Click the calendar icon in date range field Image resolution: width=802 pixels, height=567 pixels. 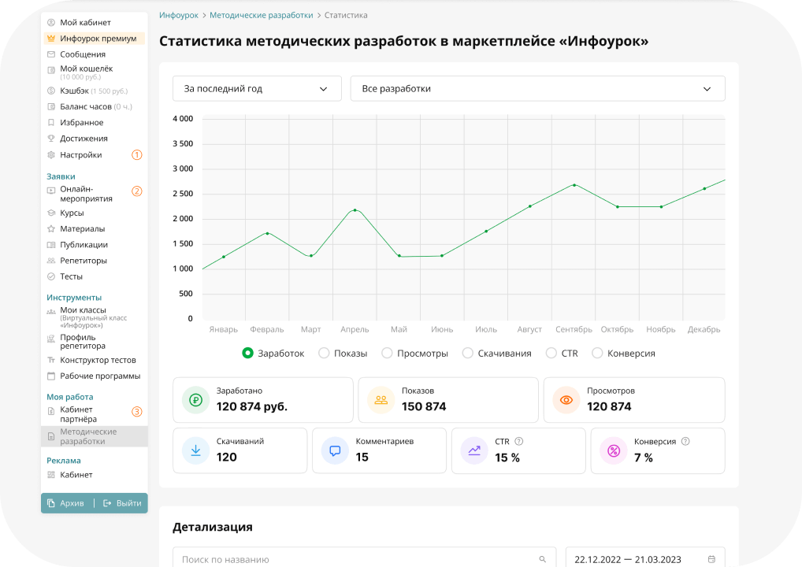tap(711, 559)
